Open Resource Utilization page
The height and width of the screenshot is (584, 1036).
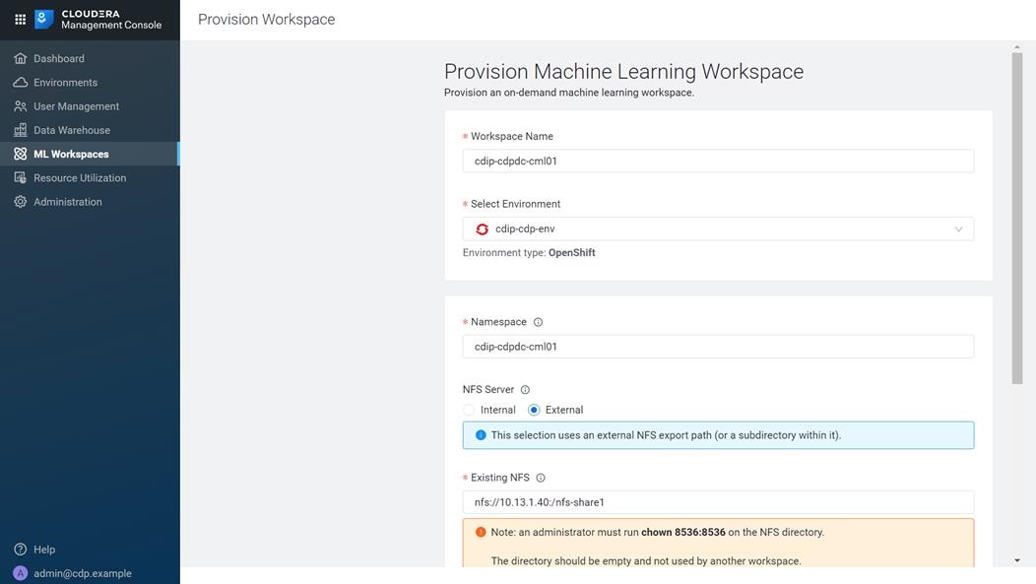click(x=90, y=177)
